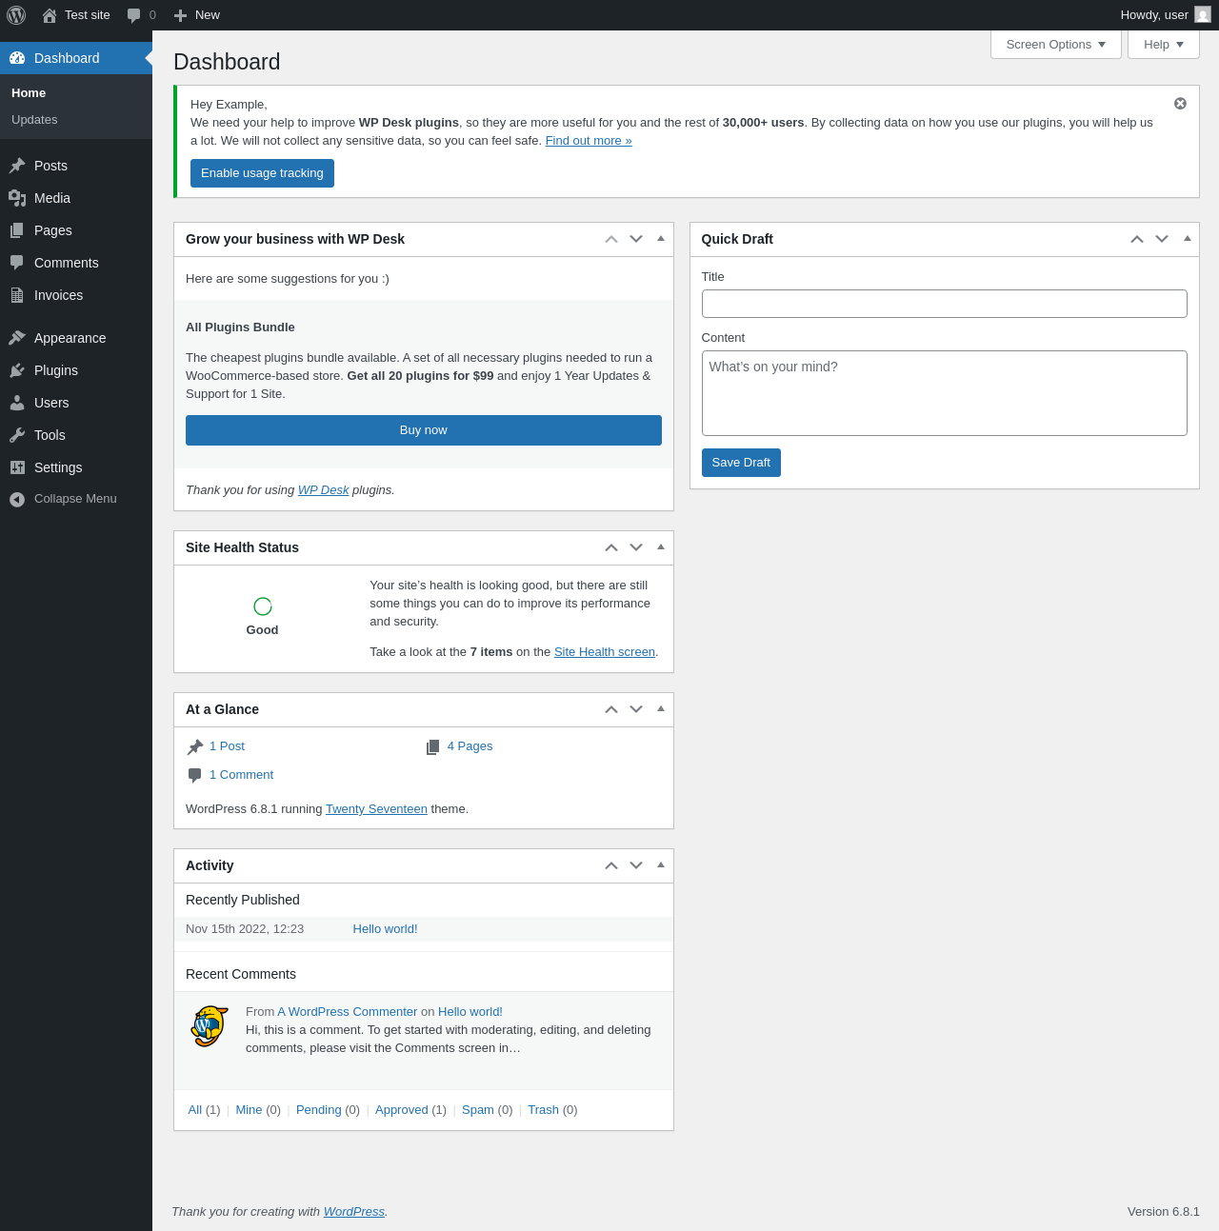Viewport: 1219px width, 1231px height.
Task: Open Hello world! under Recently Published
Action: point(385,929)
